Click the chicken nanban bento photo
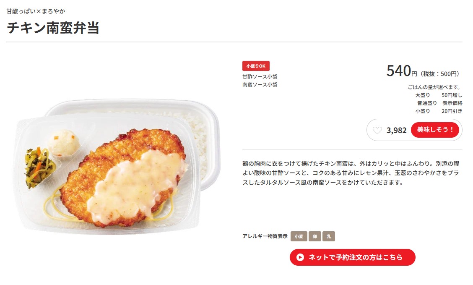The width and height of the screenshot is (473, 285). (118, 167)
